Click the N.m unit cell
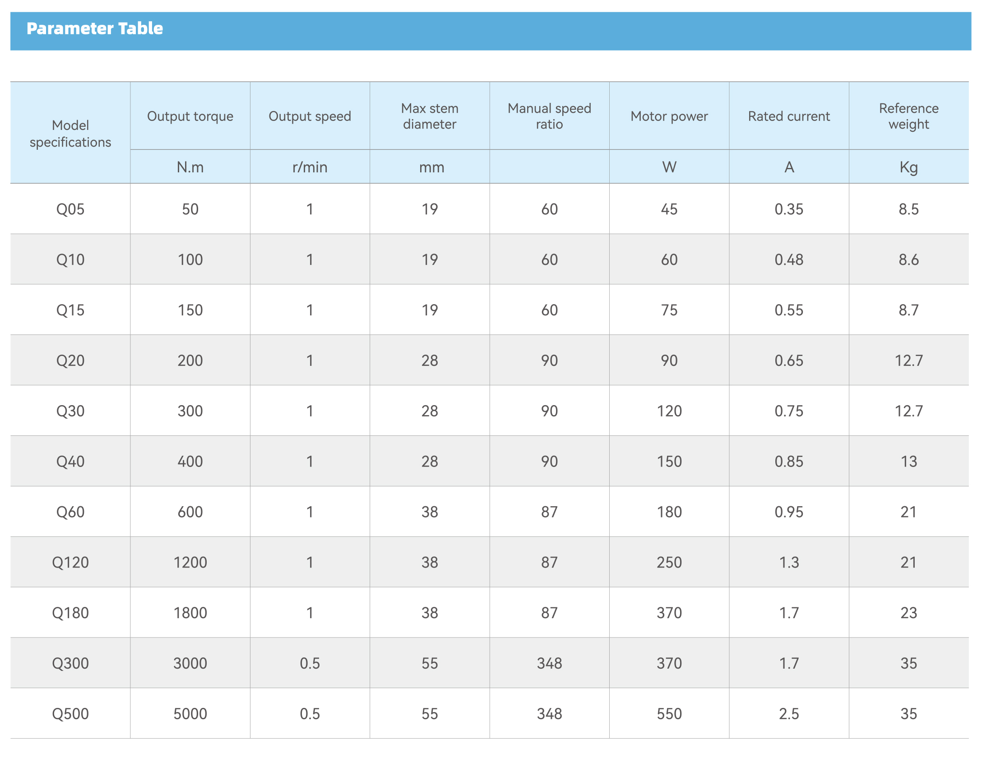 [190, 167]
